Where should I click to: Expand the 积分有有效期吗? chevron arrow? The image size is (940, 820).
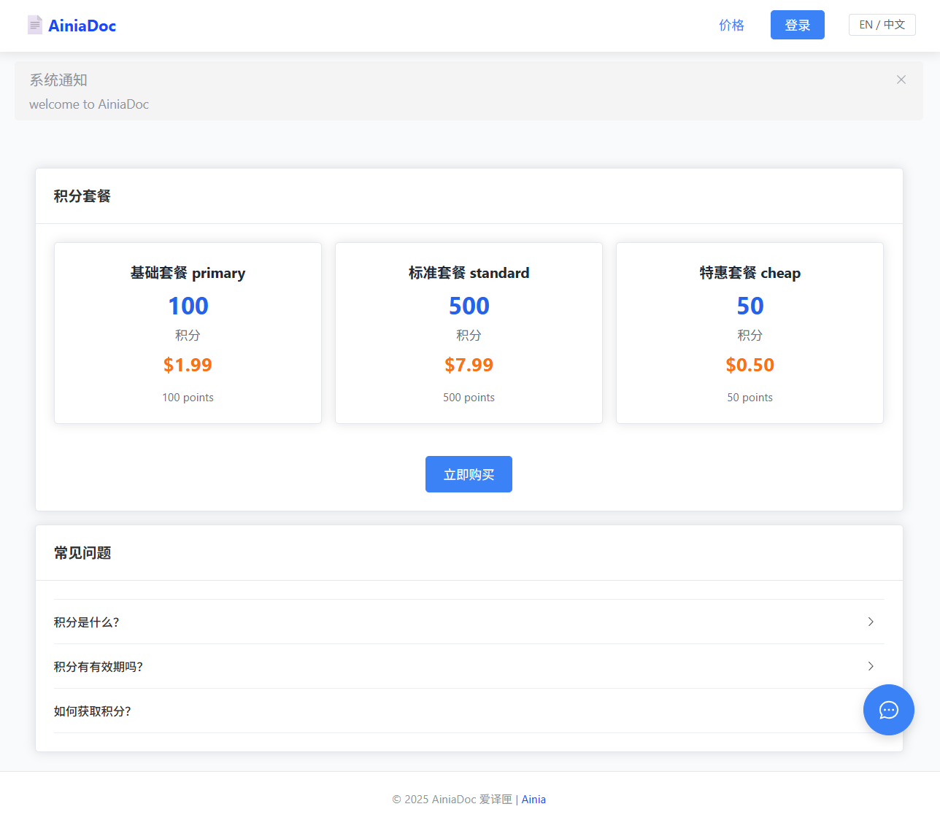pyautogui.click(x=870, y=666)
